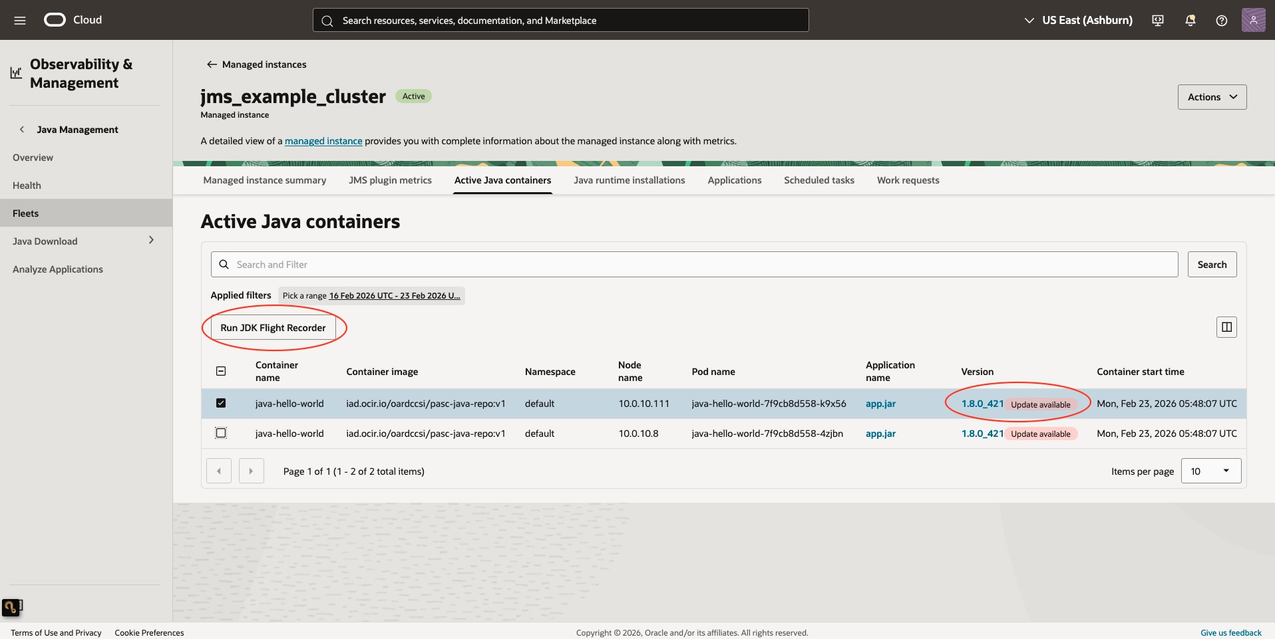The height and width of the screenshot is (639, 1275).
Task: Click the Java Management sidebar heading
Action: pos(77,130)
